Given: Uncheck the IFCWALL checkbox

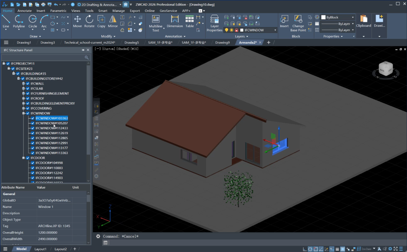Looking at the screenshot, I should point(28,84).
